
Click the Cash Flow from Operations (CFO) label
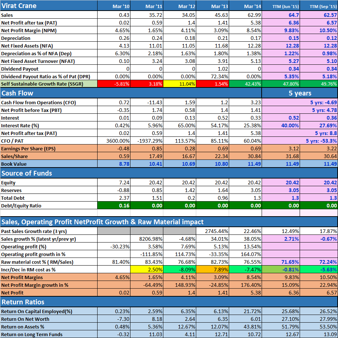tap(49, 102)
